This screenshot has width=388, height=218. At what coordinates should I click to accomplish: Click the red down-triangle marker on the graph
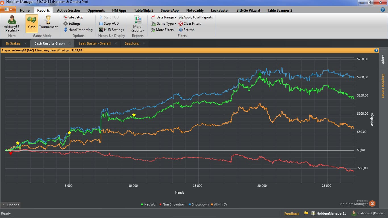(11, 154)
